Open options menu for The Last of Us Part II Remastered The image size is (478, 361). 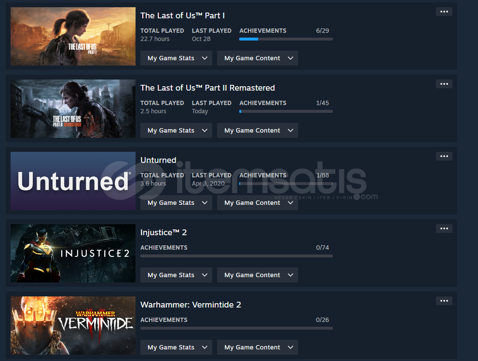444,84
